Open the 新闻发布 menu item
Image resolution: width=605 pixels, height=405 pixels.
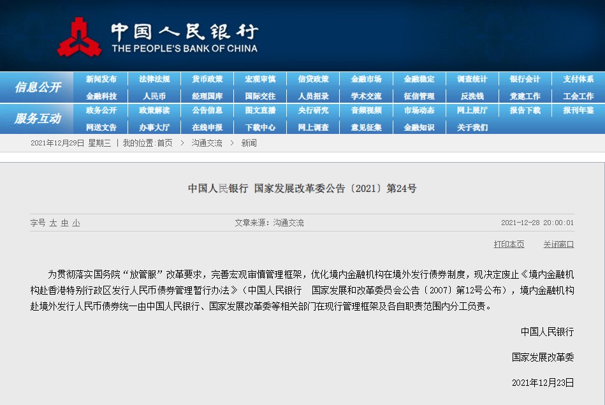point(101,79)
